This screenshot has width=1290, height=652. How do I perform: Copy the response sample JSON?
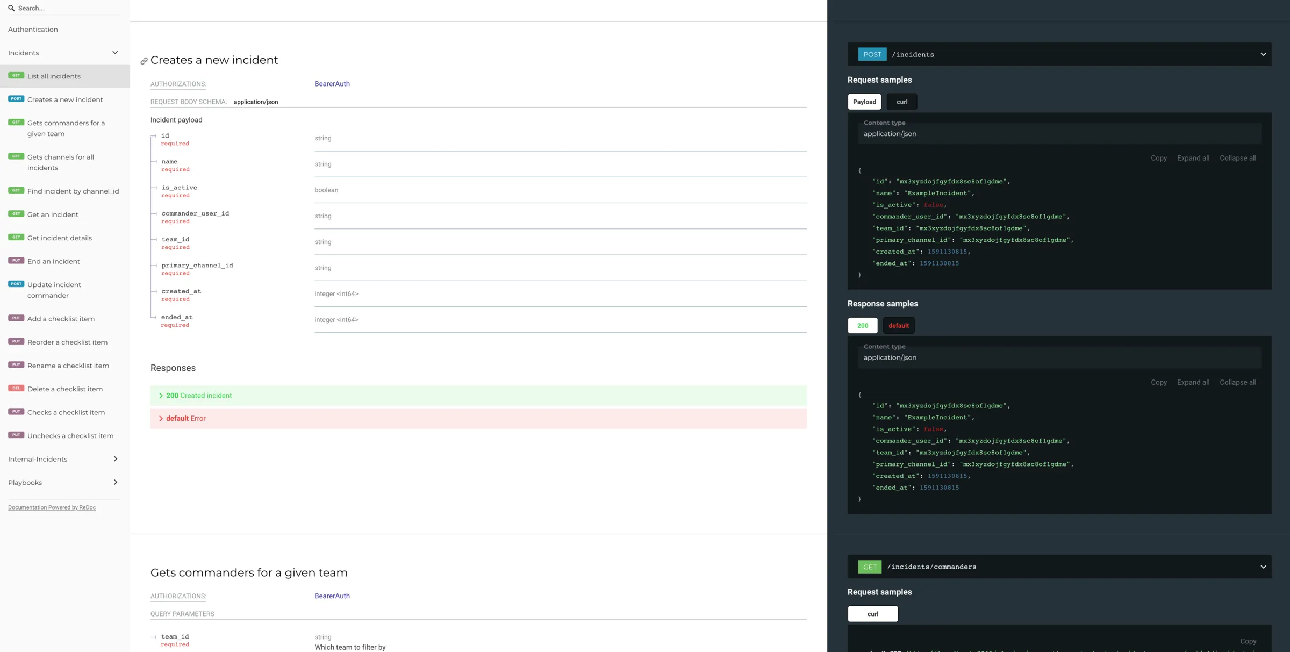pyautogui.click(x=1159, y=382)
